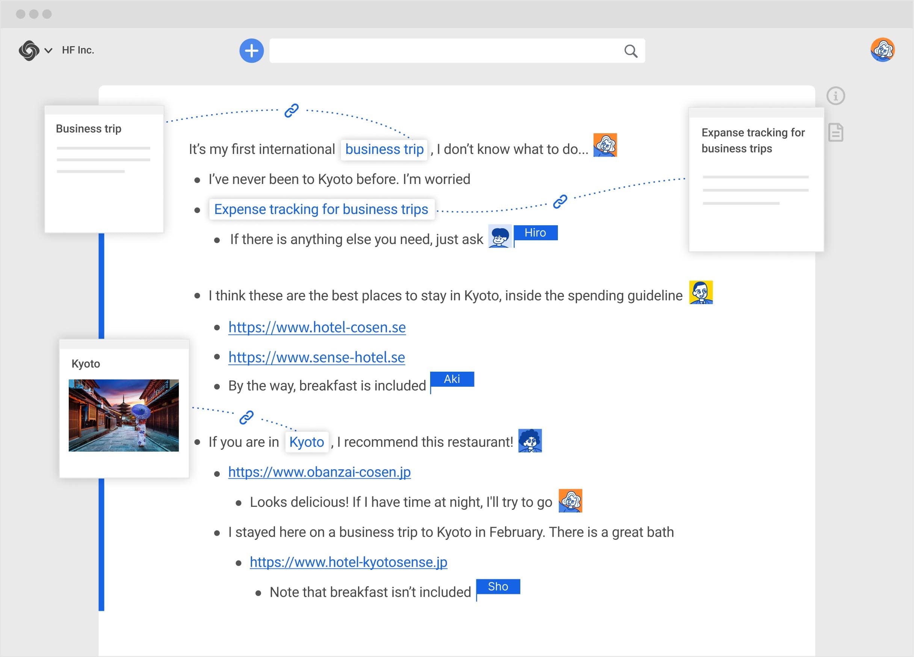Click the blue plus new page button

251,51
